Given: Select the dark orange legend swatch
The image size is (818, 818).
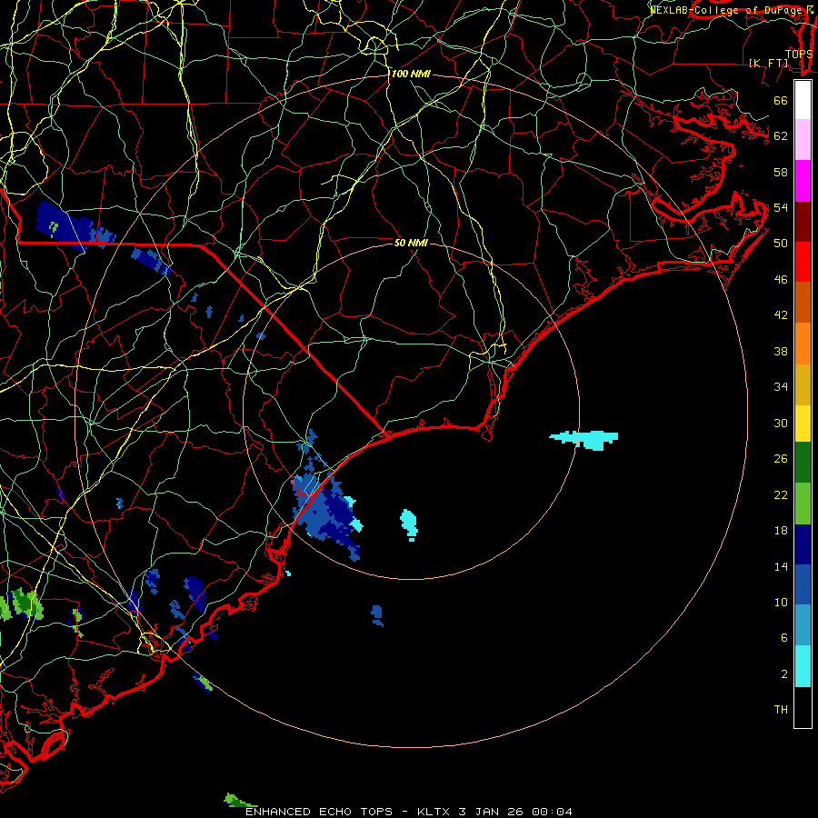Looking at the screenshot, I should coord(803,302).
